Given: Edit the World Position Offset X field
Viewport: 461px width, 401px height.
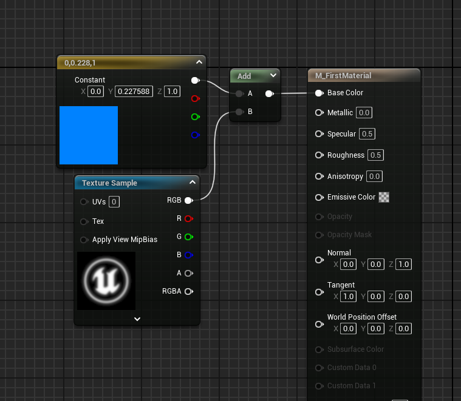Looking at the screenshot, I should (348, 328).
